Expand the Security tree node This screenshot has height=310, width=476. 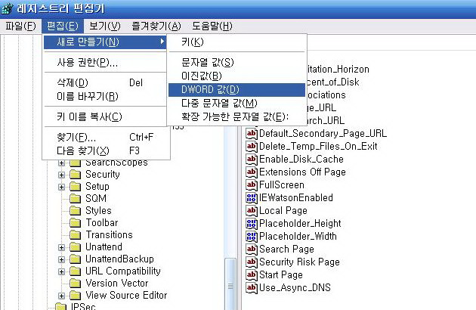pyautogui.click(x=62, y=175)
